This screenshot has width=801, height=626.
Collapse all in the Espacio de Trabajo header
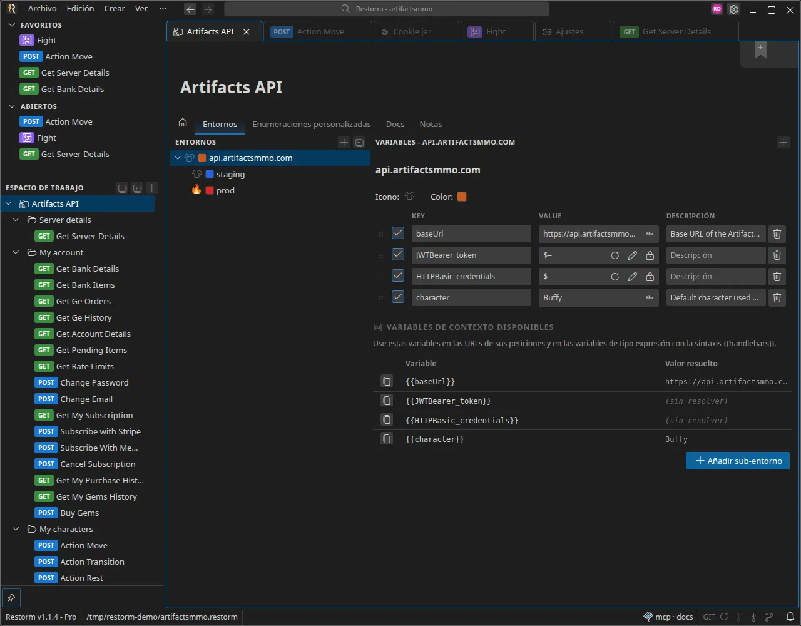click(x=123, y=188)
